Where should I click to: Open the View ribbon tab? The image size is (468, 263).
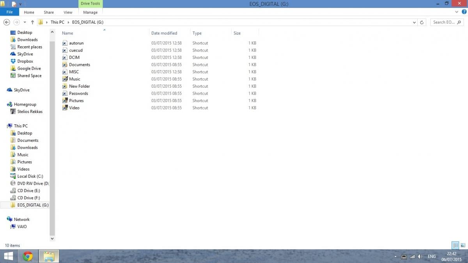tap(68, 12)
